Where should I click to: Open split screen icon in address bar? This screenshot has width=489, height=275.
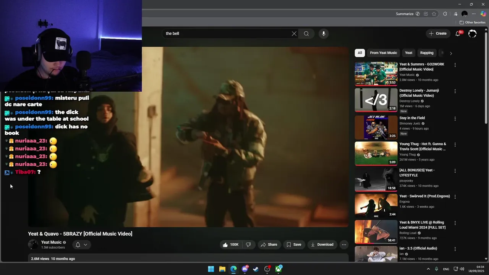426,14
